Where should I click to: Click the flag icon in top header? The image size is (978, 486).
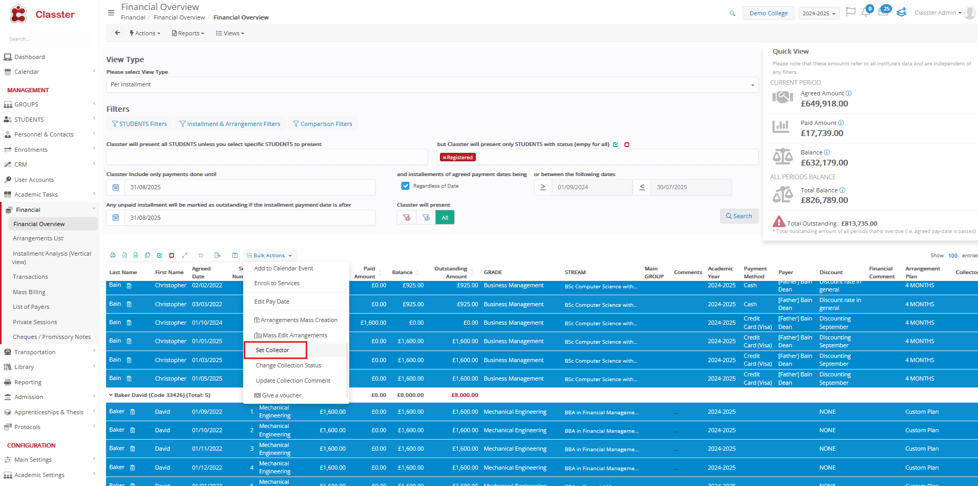coord(850,12)
